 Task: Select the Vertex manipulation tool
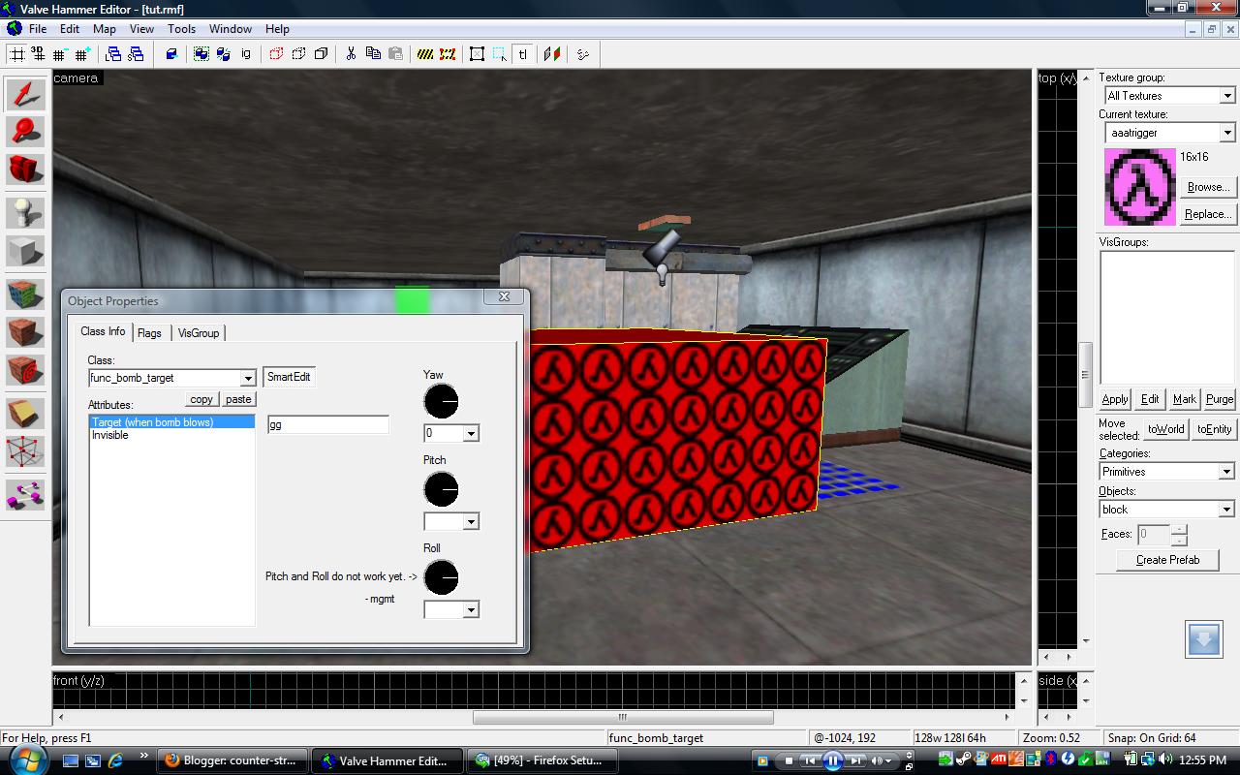(x=26, y=452)
